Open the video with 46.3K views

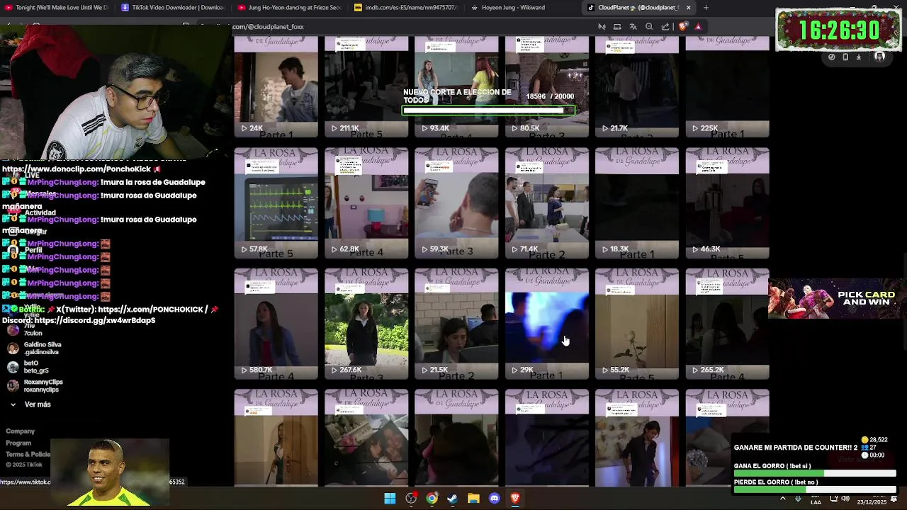click(x=727, y=203)
